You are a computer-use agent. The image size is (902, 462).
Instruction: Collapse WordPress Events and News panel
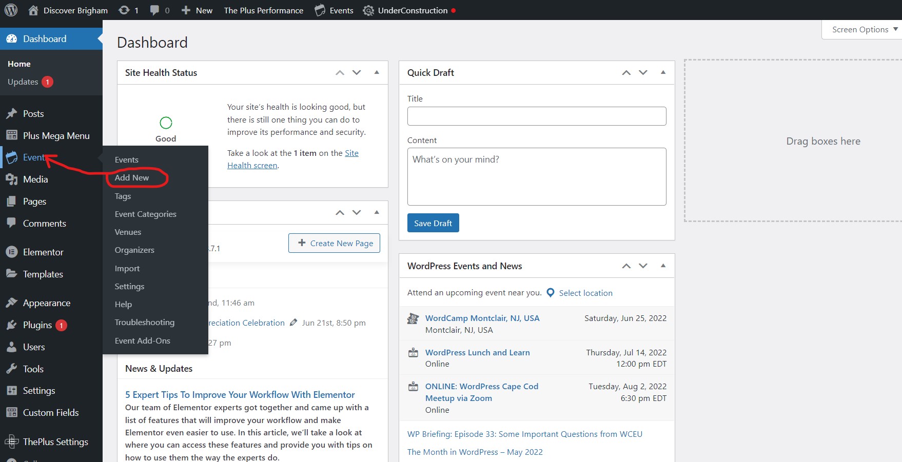click(x=663, y=266)
